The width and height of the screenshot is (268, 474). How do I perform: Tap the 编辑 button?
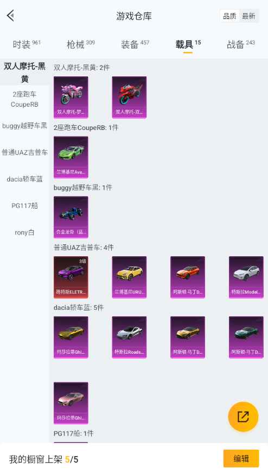tap(241, 459)
